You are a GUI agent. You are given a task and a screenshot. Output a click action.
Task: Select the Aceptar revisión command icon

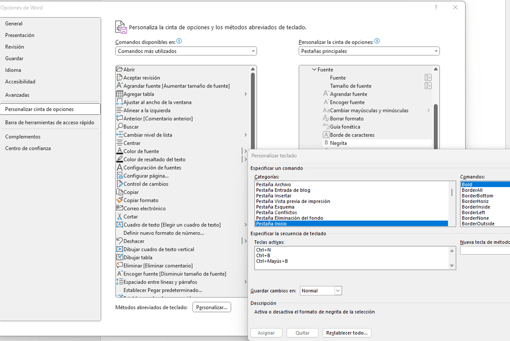tap(120, 78)
